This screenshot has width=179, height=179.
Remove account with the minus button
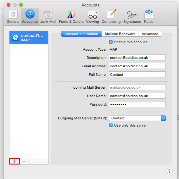[x=24, y=161]
